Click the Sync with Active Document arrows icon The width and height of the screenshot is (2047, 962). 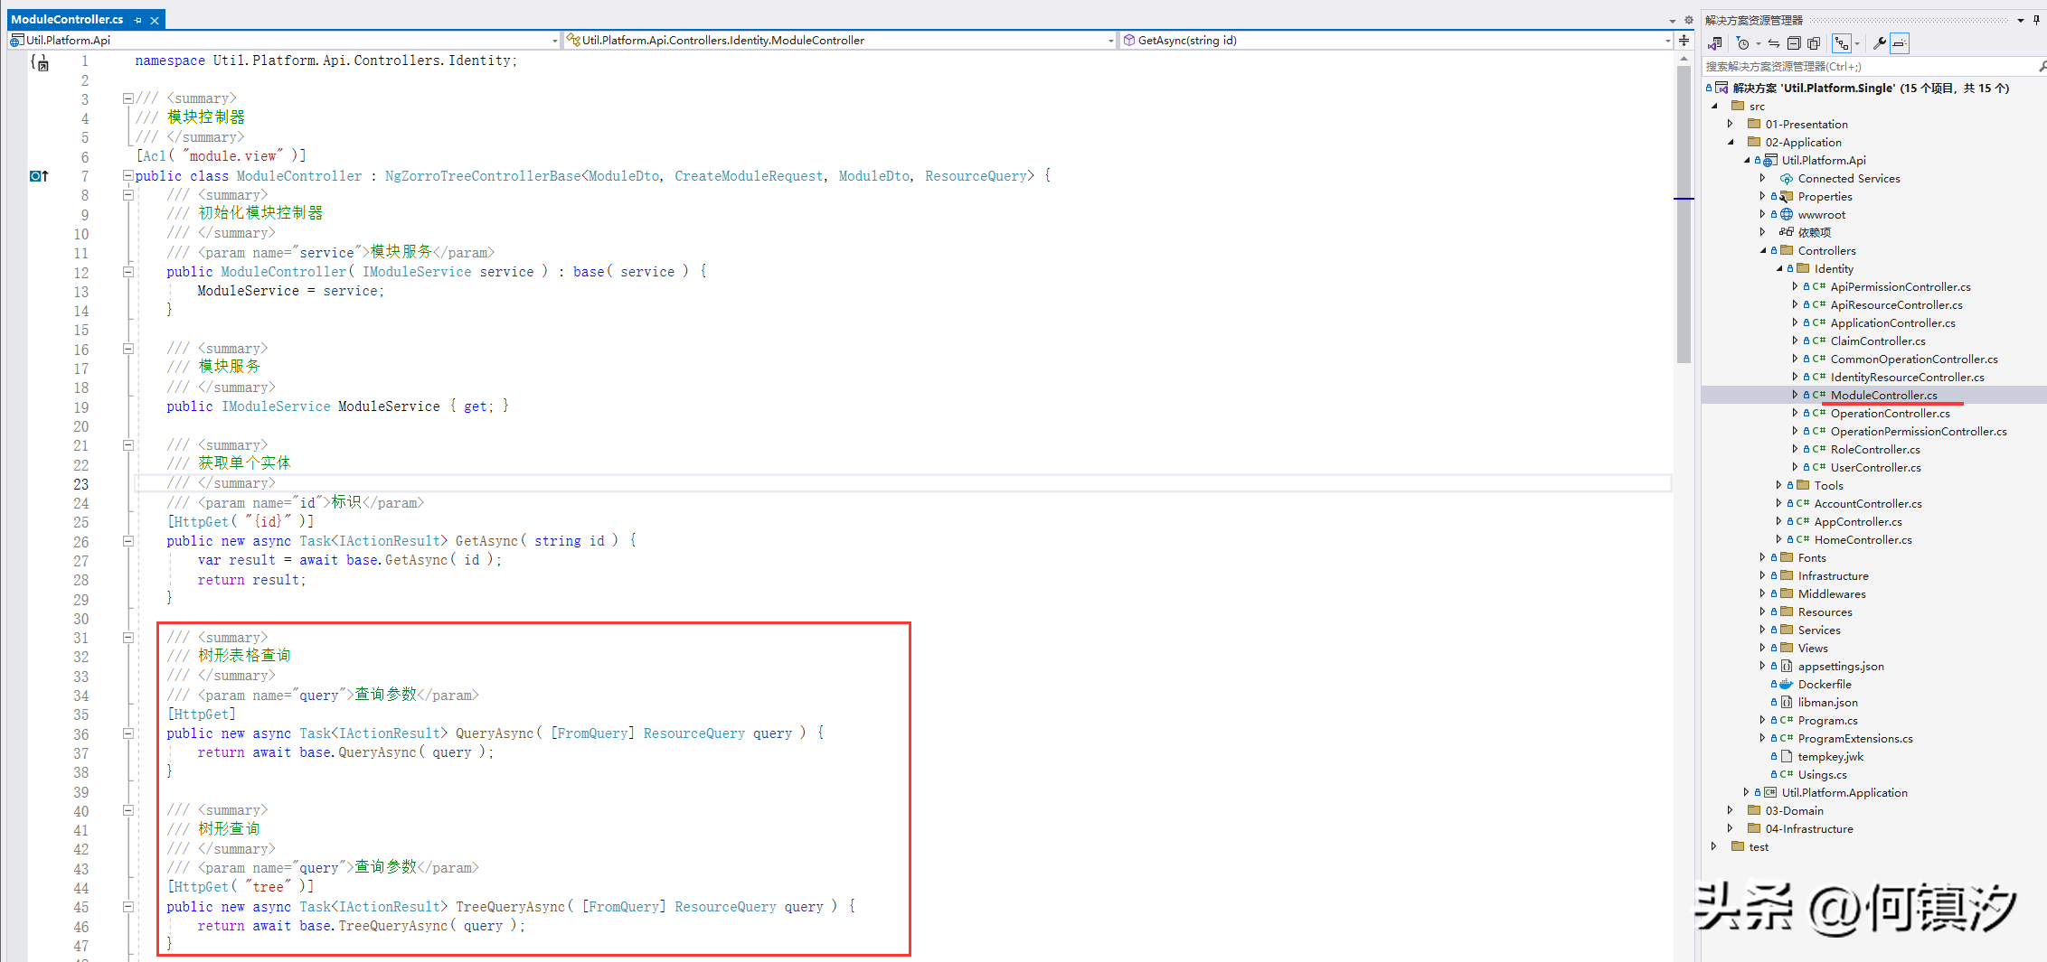tap(1774, 43)
